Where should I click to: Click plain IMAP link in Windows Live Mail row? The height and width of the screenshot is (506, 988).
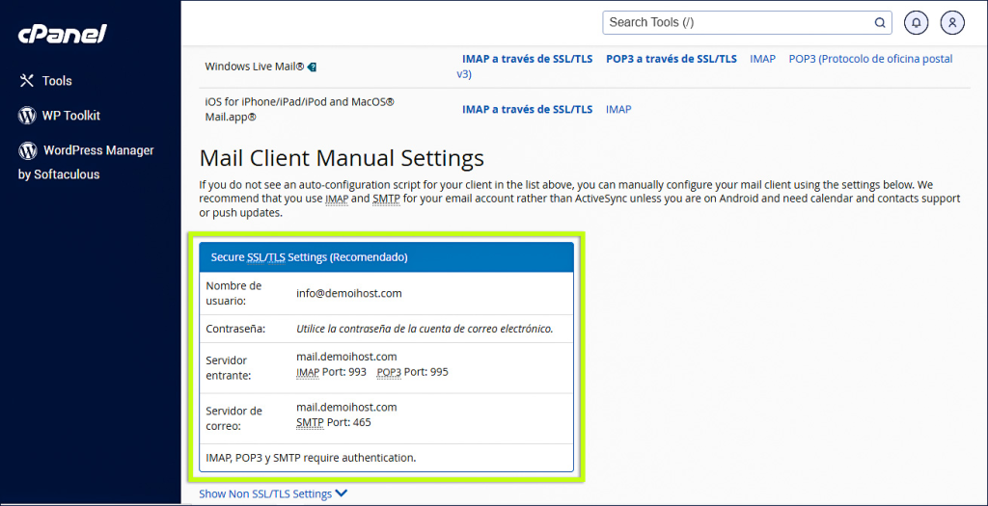(762, 59)
